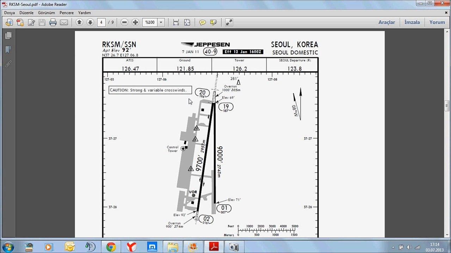This screenshot has height=253, width=451.
Task: Open the file explorer folder taskbar icon
Action: click(x=173, y=247)
